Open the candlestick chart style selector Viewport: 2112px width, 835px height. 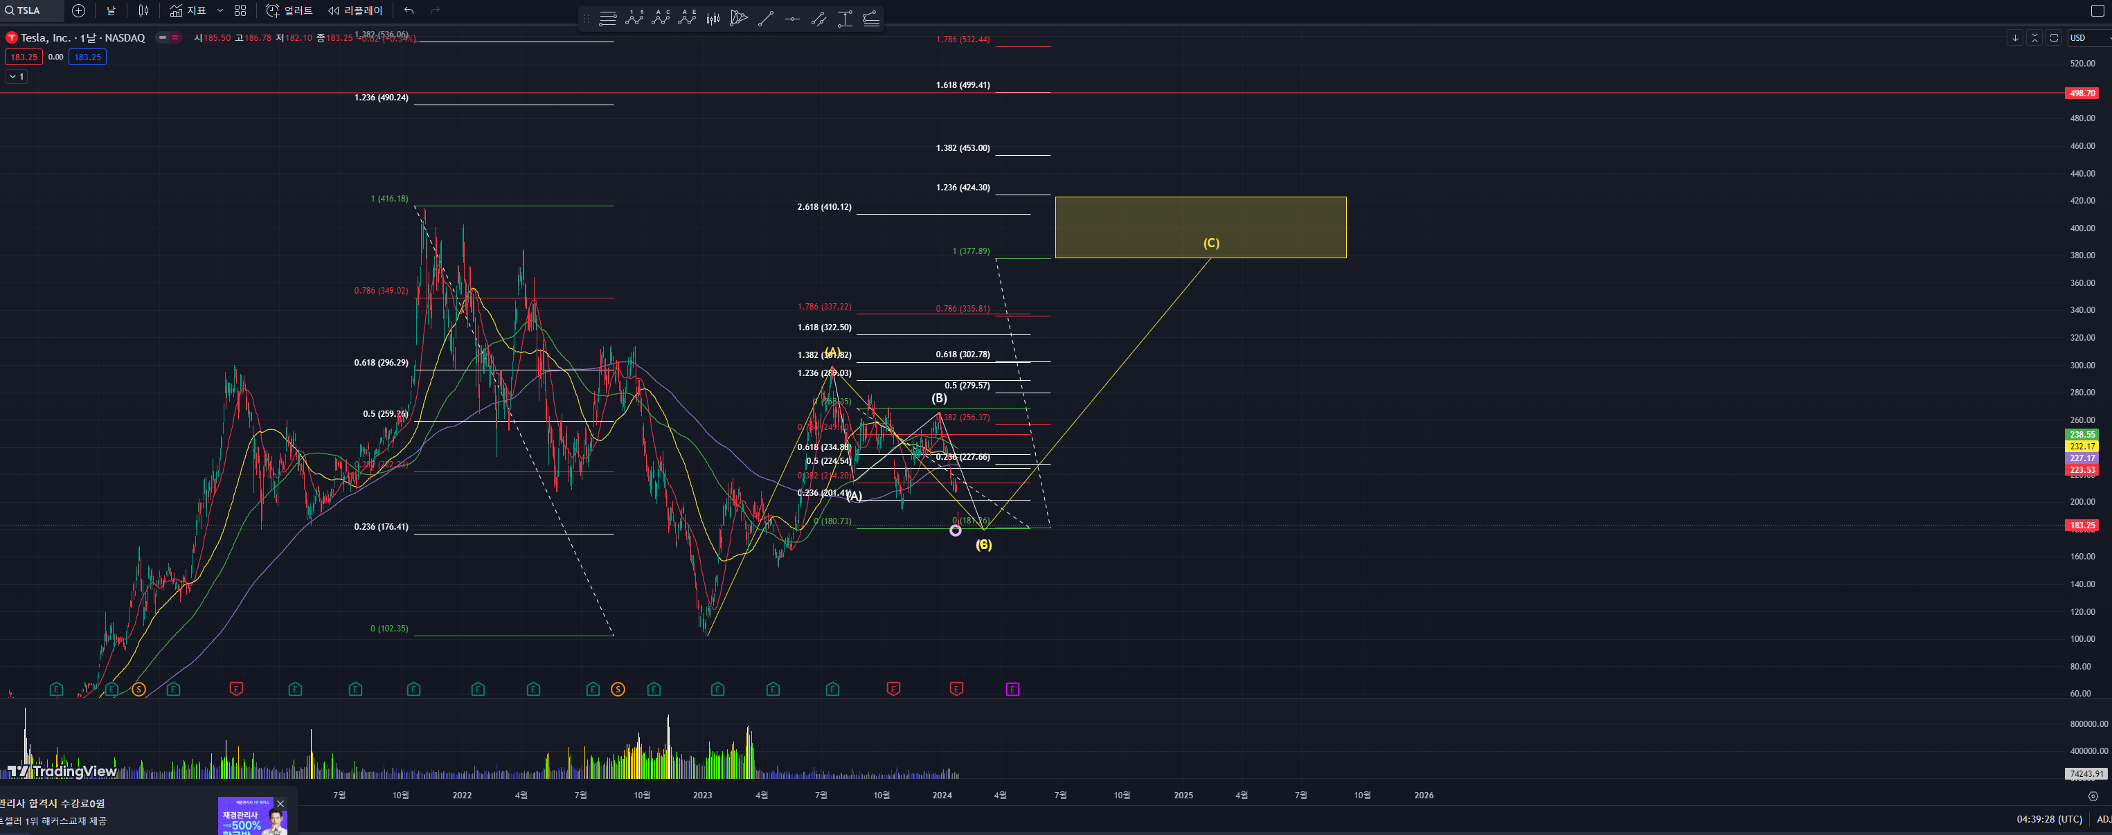click(143, 10)
